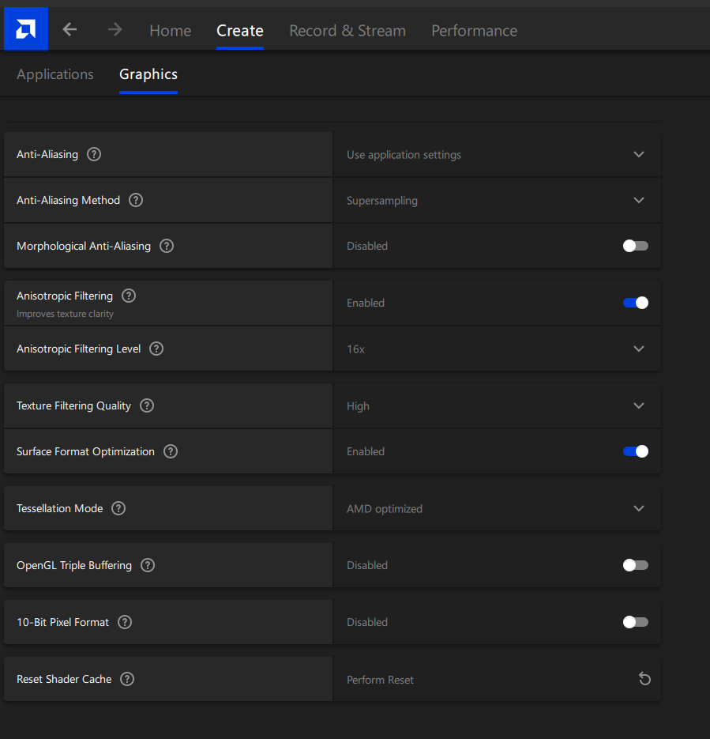This screenshot has height=739, width=710.
Task: Click help icon beside Anisotropic Filtering Level
Action: click(156, 349)
